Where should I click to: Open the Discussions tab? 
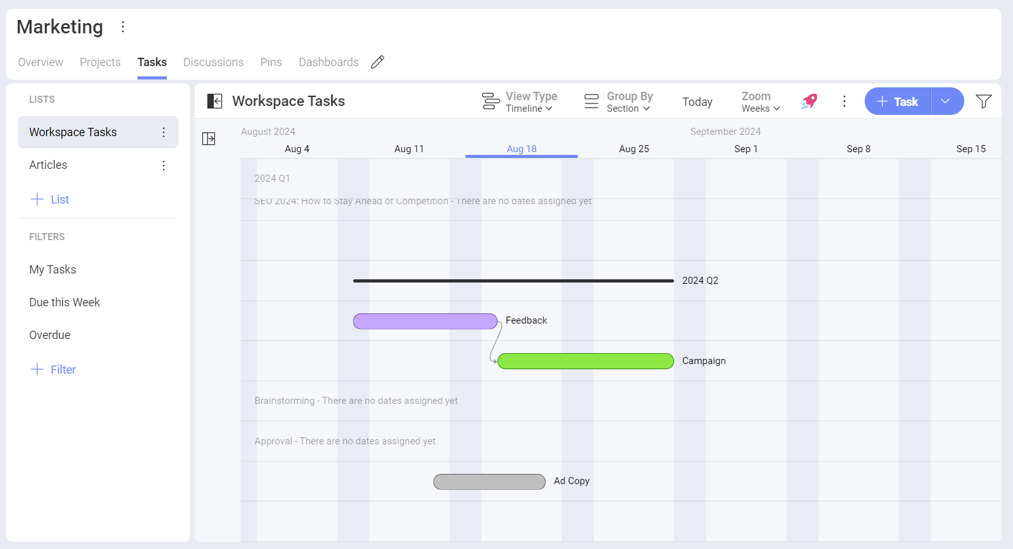tap(213, 62)
